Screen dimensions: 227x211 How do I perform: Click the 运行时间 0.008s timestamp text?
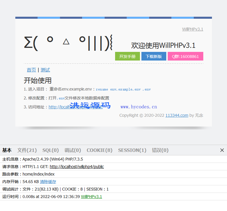(51, 197)
